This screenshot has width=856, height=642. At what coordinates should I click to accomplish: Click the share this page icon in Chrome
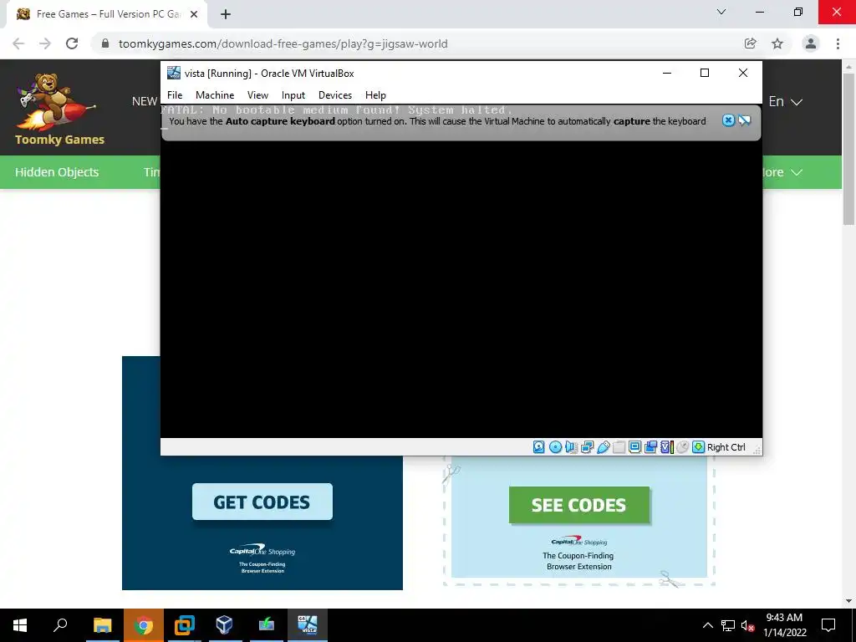coord(751,43)
